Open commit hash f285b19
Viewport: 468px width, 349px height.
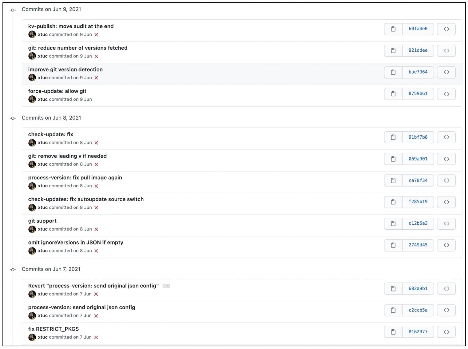click(x=418, y=202)
